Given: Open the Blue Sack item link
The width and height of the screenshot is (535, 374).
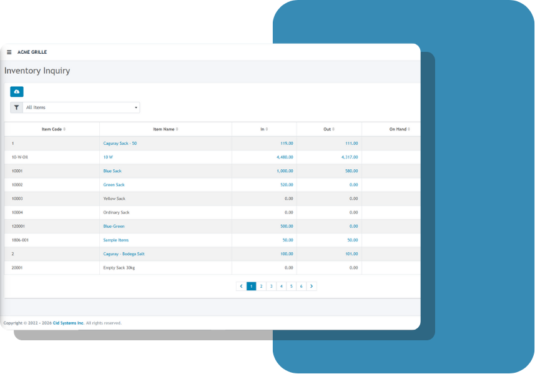Looking at the screenshot, I should tap(114, 171).
